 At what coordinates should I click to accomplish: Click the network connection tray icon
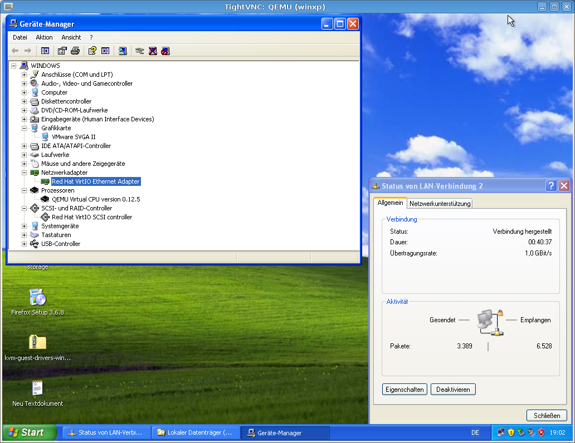click(x=501, y=433)
